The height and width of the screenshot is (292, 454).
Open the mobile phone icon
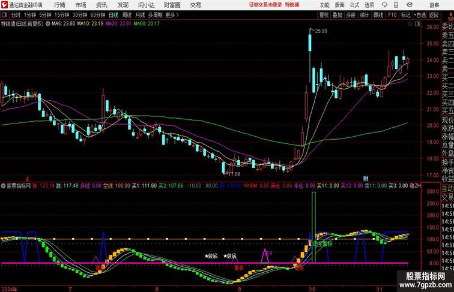pos(396,5)
